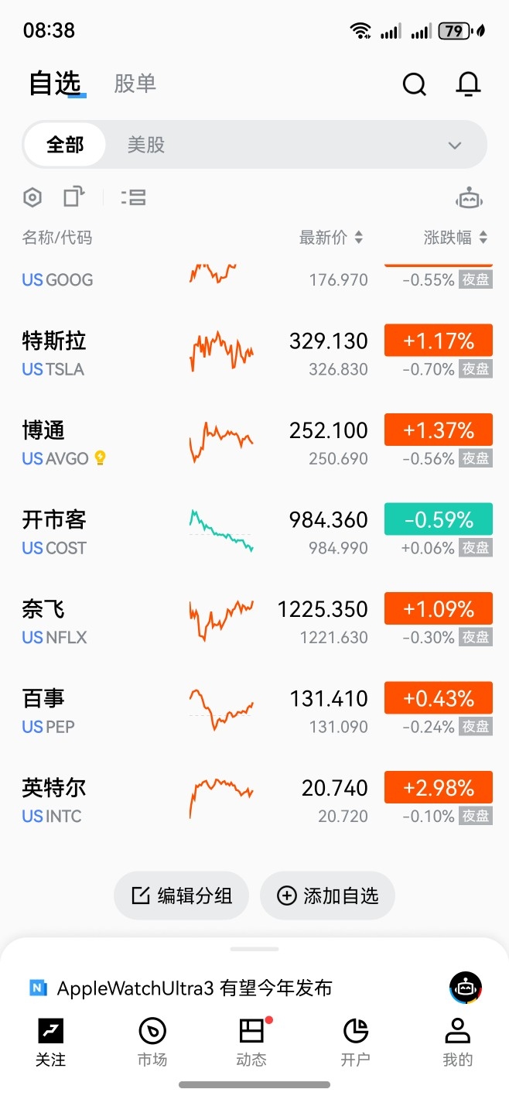This screenshot has width=509, height=1096.
Task: Tap the 添加自选 button
Action: click(x=328, y=896)
